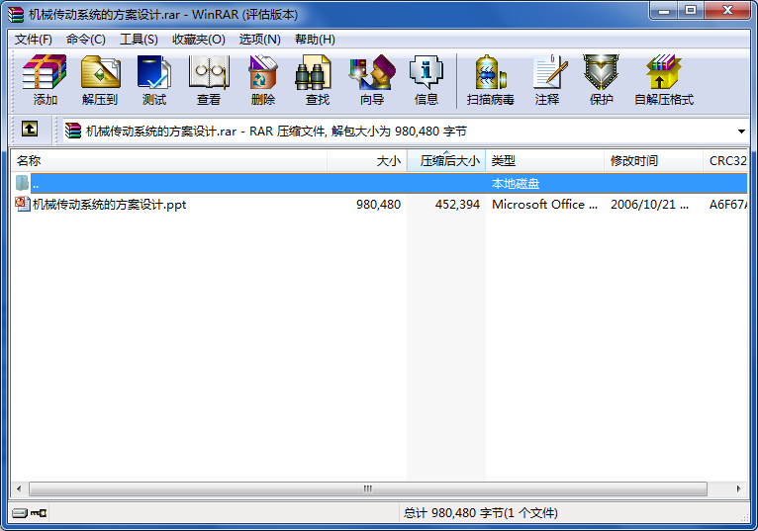Open the Help (帮助) menu

tap(316, 40)
